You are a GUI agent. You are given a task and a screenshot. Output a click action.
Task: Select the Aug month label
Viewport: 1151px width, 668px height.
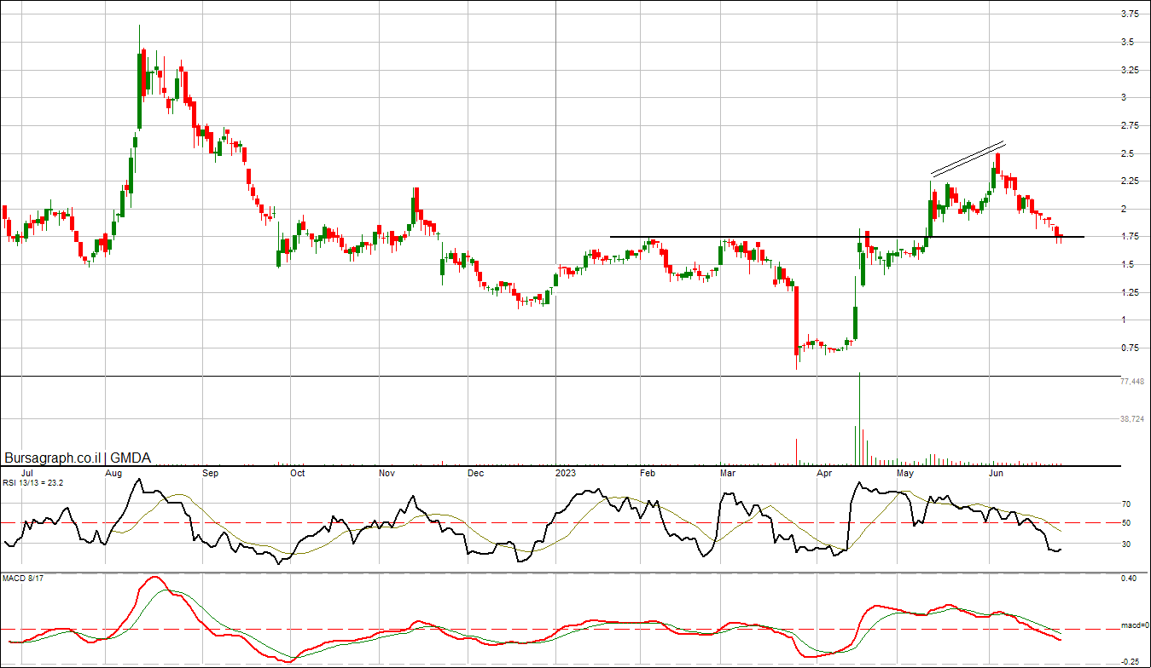(113, 472)
